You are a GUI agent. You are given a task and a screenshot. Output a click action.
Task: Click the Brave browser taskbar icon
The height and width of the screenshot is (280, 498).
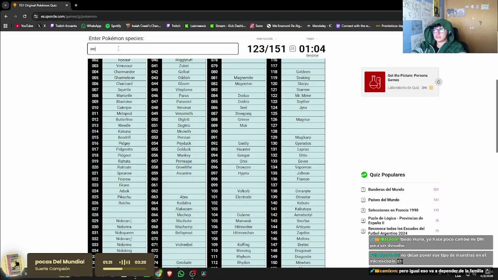[170, 274]
